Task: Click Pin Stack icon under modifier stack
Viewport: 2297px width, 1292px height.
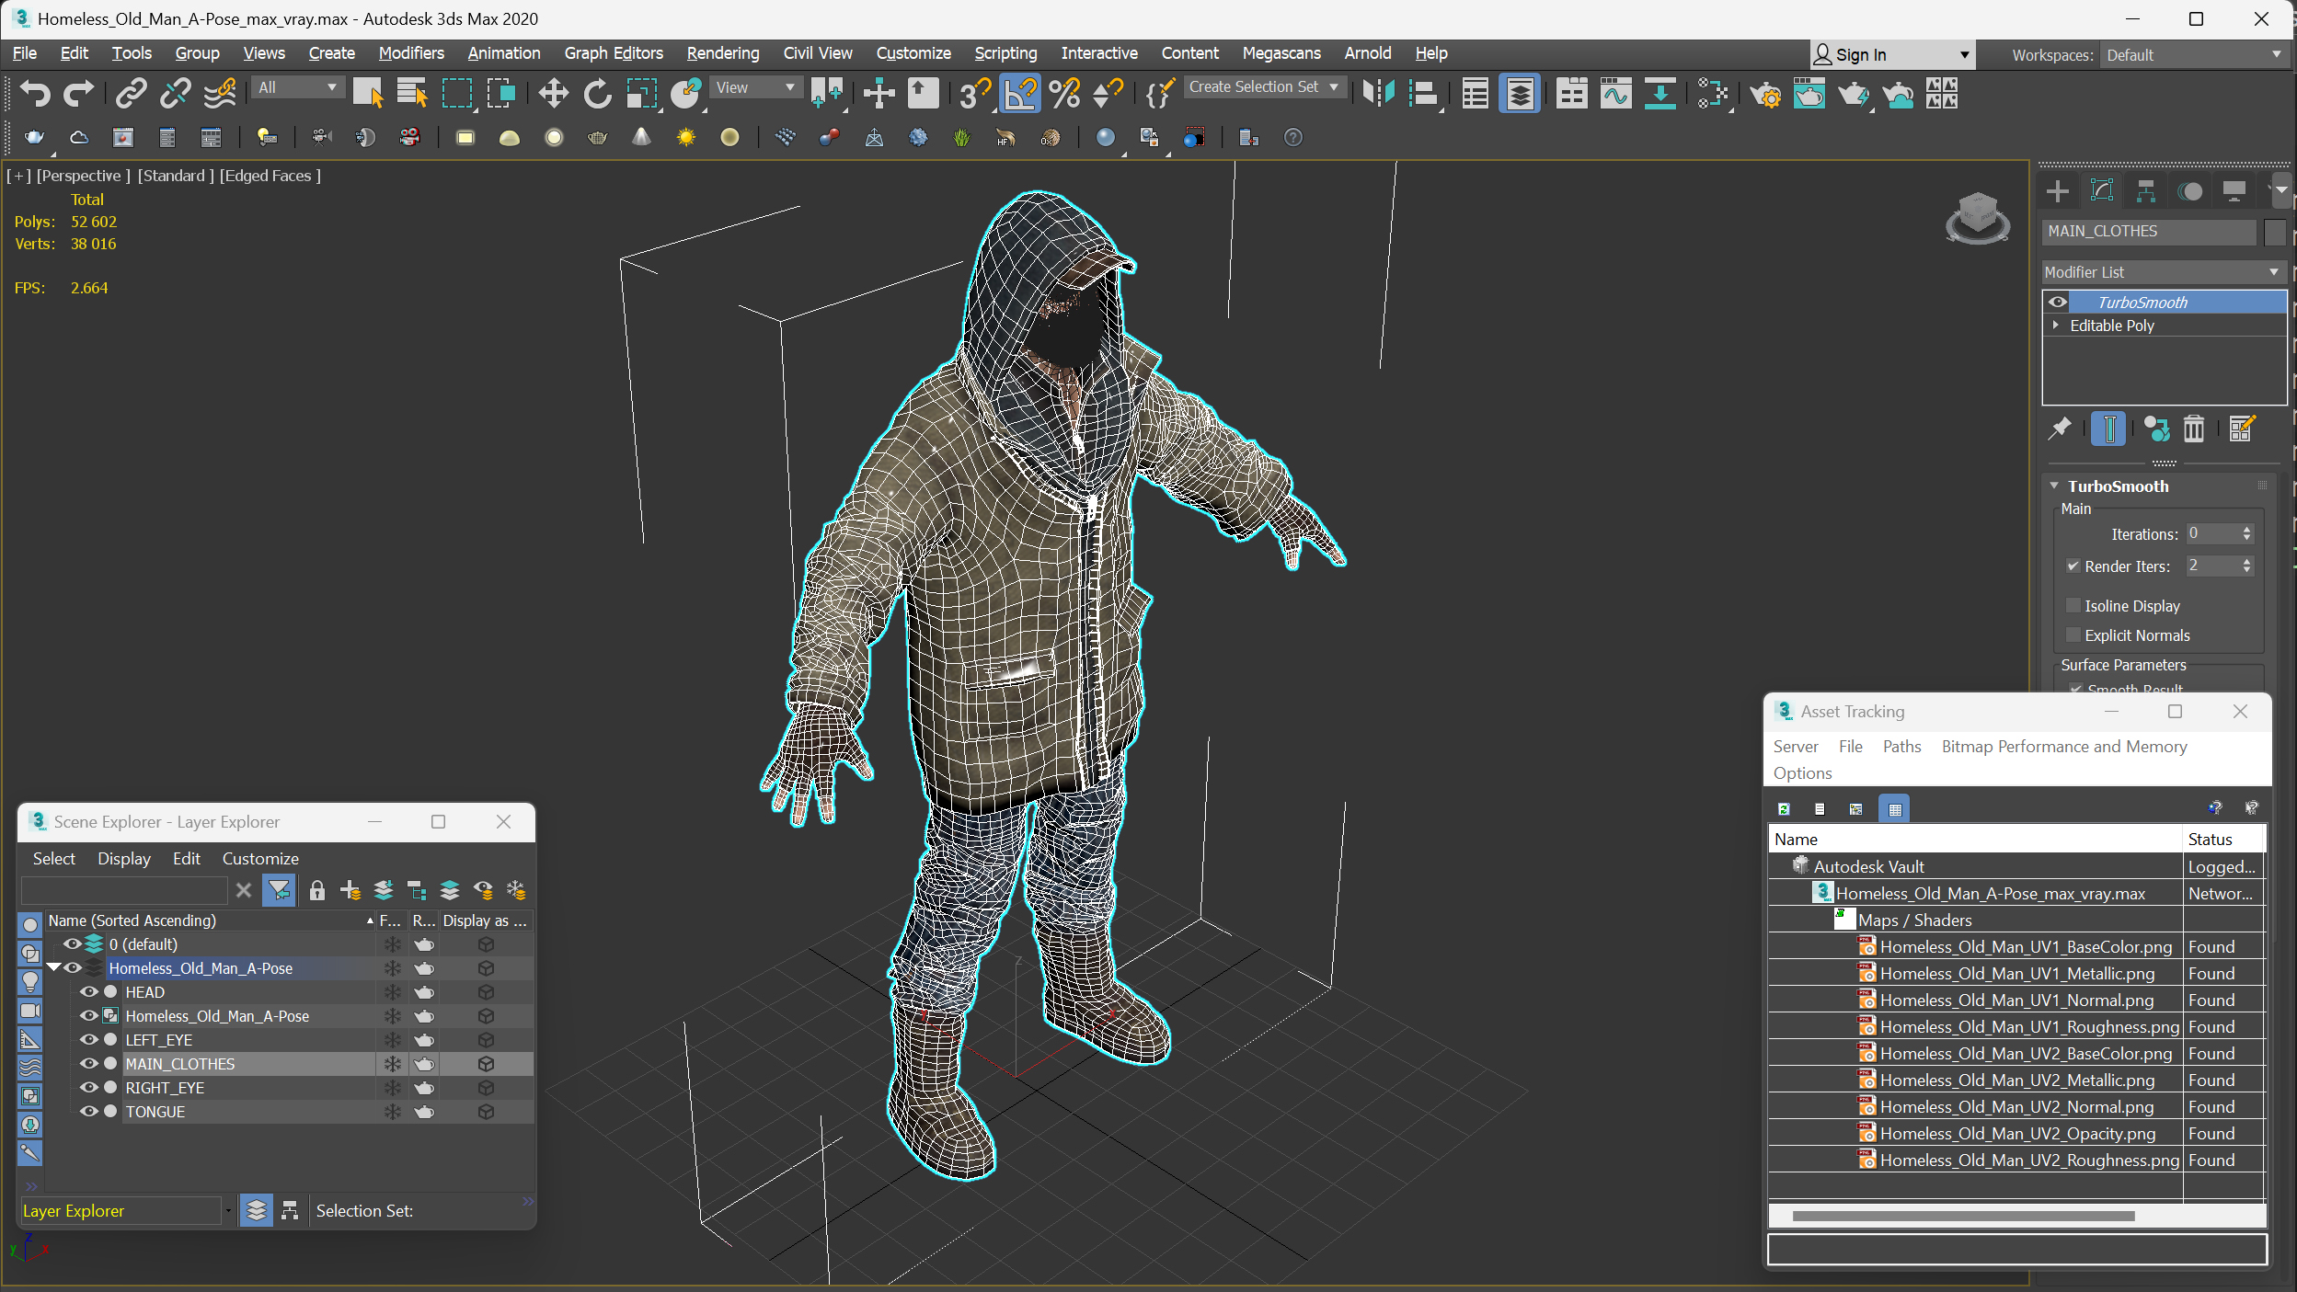Action: click(x=2060, y=429)
